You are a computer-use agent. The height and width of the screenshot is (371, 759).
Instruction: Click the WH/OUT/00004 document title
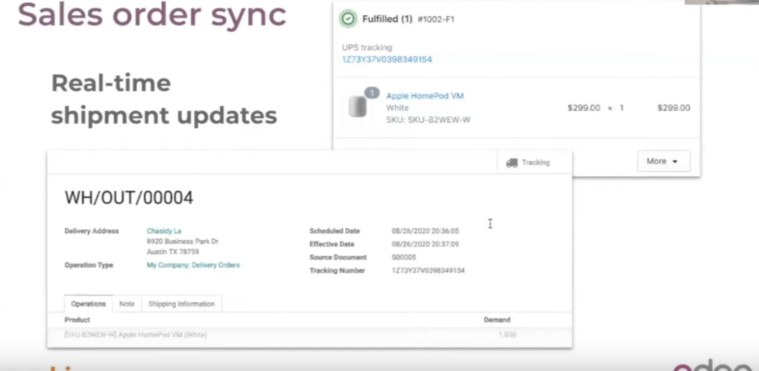129,197
